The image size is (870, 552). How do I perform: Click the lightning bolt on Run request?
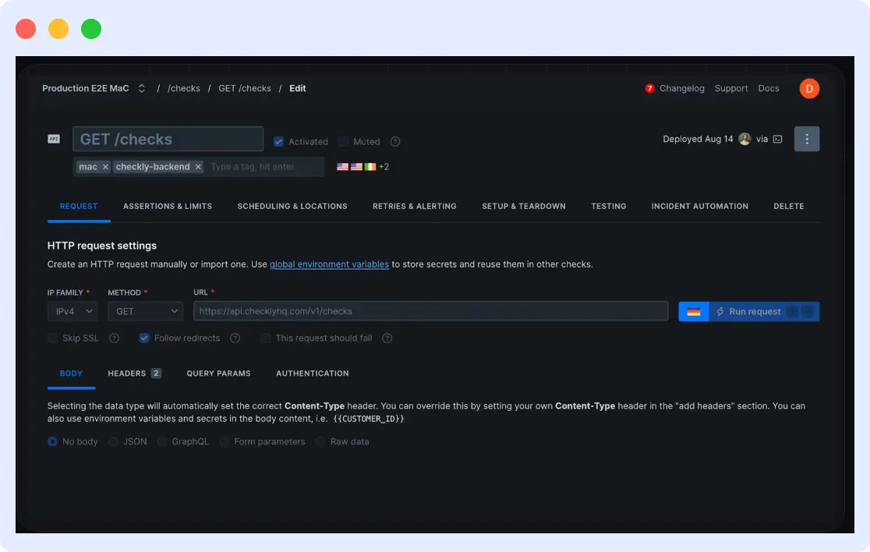coord(720,311)
